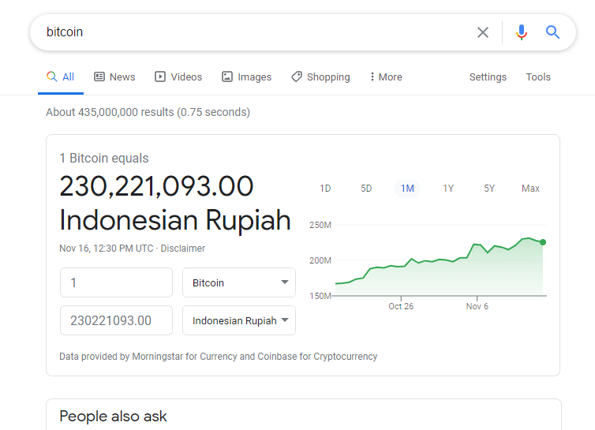
Task: Select the 5D chart range
Action: click(x=366, y=189)
